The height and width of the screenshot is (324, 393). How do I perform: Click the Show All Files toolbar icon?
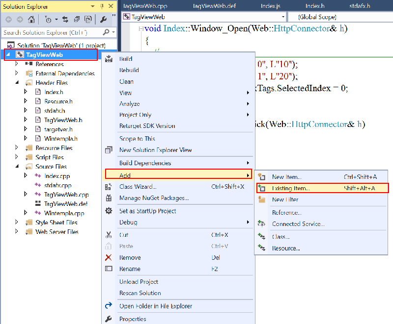[88, 19]
